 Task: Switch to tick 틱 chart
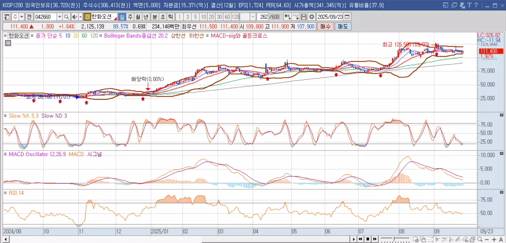171,17
